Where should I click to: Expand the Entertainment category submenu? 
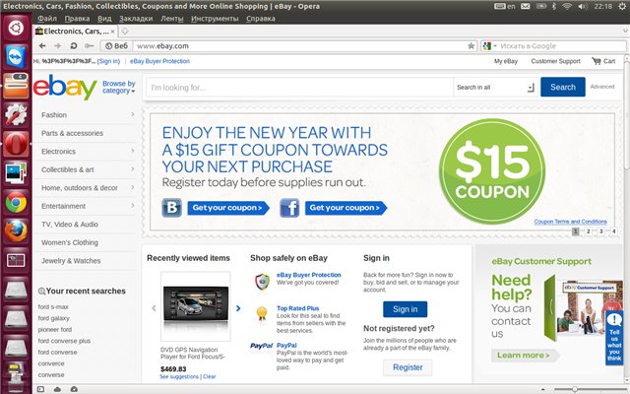click(132, 206)
